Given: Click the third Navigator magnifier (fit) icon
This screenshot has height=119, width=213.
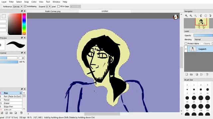Looking at the screenshot, I should 195,16.
